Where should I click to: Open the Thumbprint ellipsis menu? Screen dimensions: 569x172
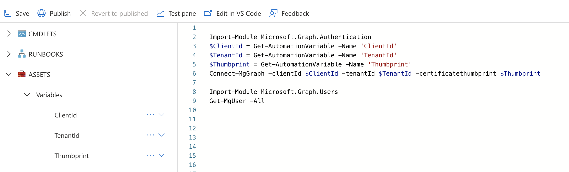[150, 155]
